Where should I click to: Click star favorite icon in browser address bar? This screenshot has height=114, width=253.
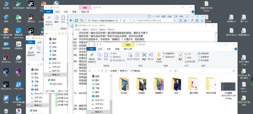coord(124,21)
